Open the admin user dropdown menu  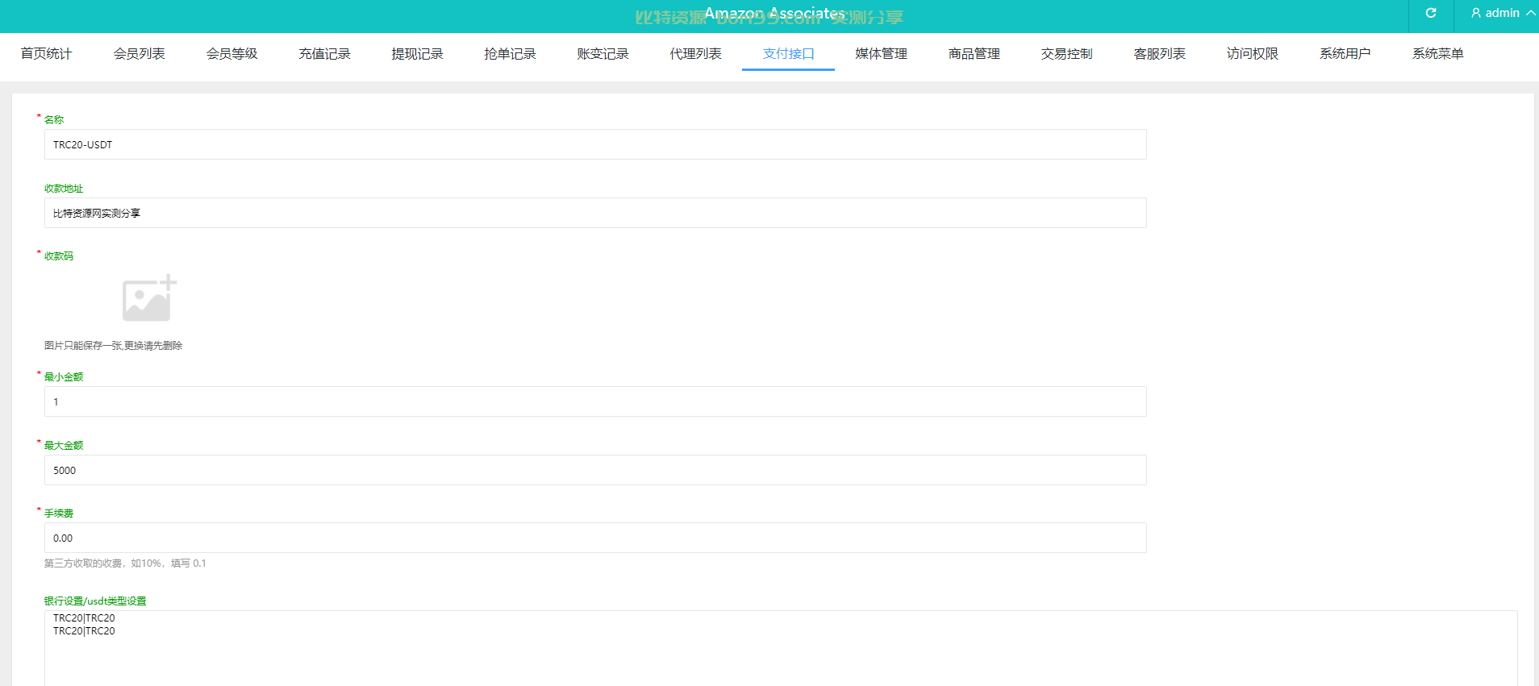click(x=1504, y=13)
